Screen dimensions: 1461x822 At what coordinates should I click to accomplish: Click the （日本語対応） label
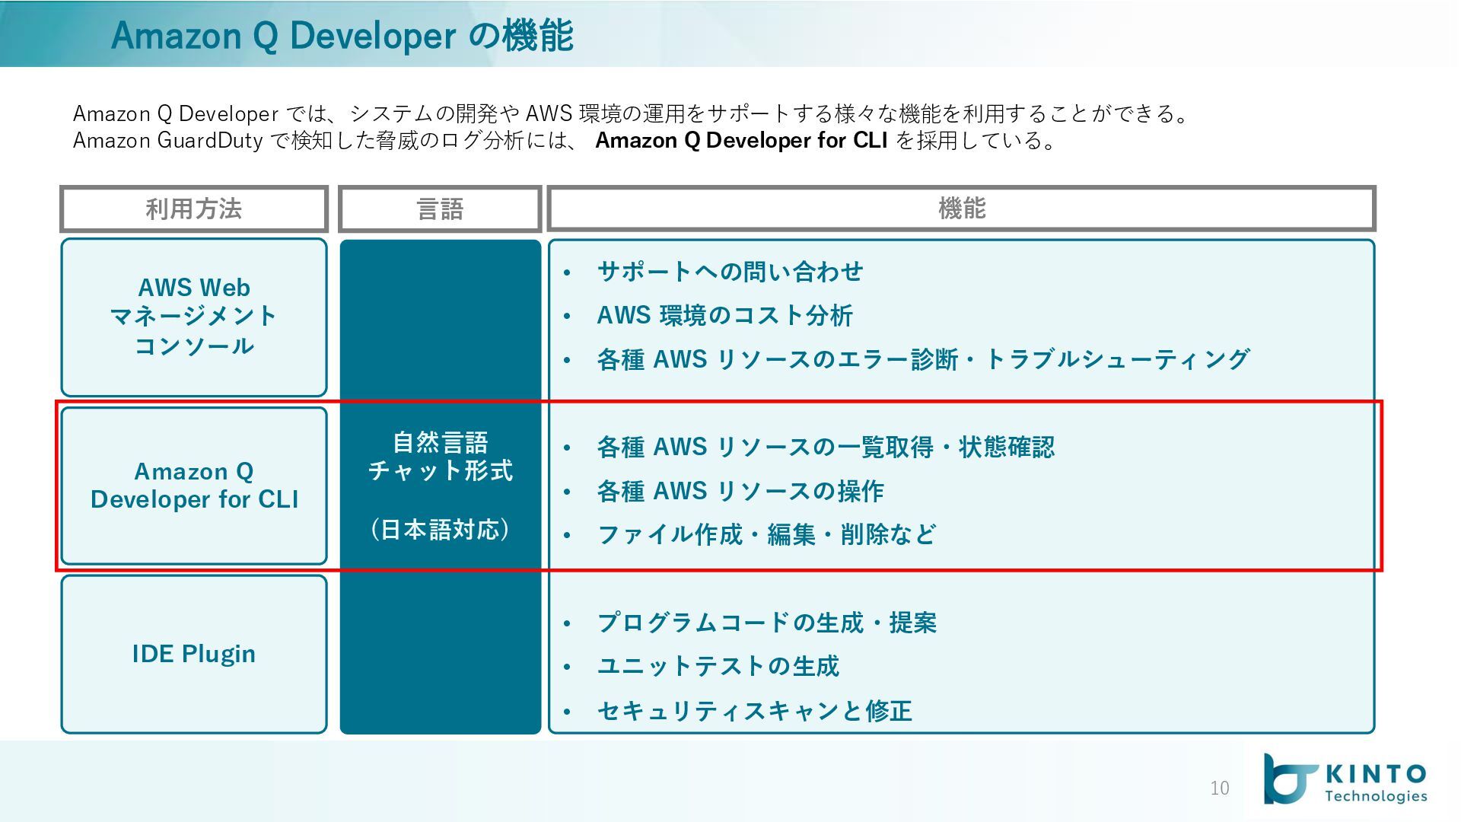(x=440, y=529)
